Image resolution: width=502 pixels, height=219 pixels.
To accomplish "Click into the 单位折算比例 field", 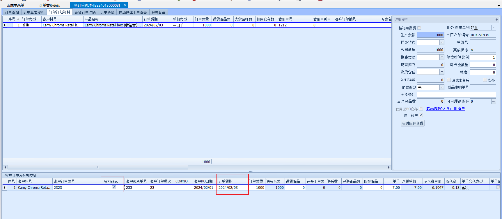I will click(x=483, y=57).
